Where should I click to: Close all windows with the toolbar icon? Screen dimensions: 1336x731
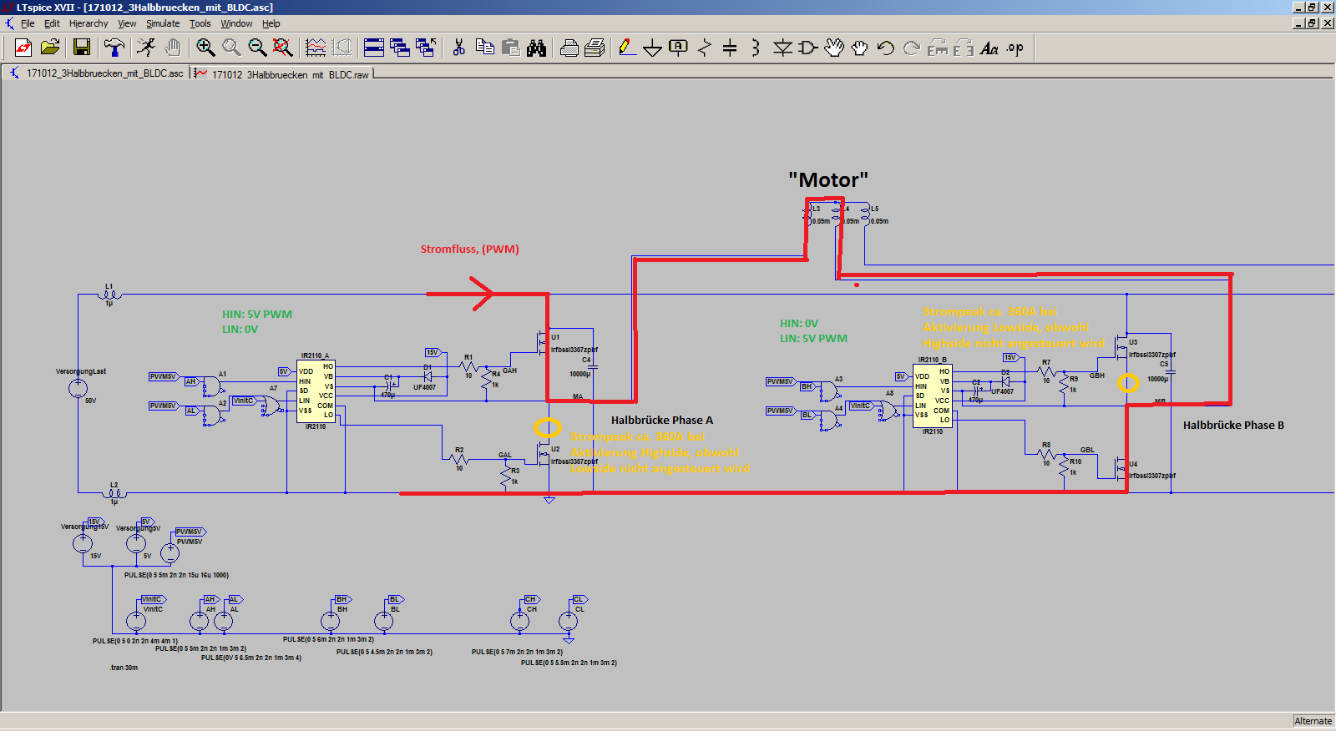click(426, 48)
